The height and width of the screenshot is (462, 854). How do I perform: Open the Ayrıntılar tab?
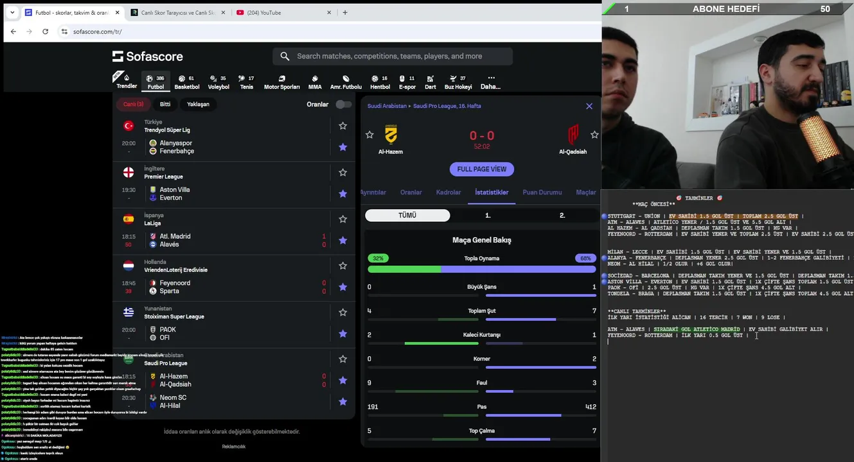373,193
